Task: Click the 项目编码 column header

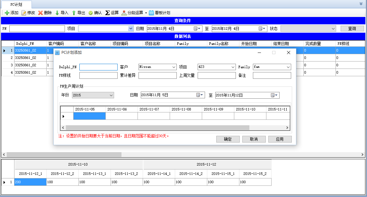Action: (x=127, y=44)
